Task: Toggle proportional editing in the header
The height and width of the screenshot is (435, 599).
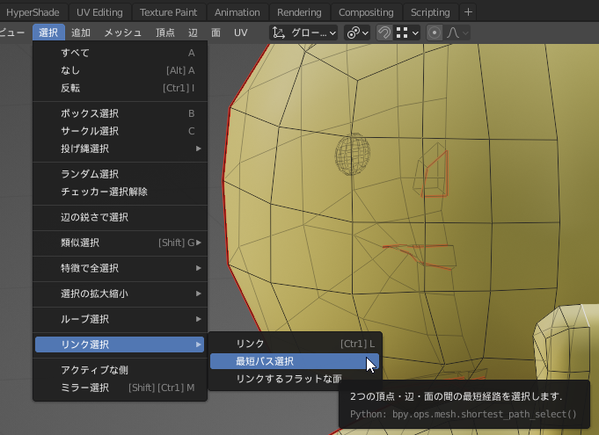Action: 435,33
